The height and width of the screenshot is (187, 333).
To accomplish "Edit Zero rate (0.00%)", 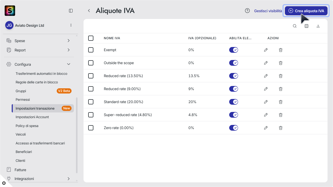I will (266, 128).
